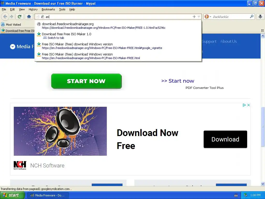This screenshot has width=265, height=199.
Task: Click the NCH Software logo
Action: click(20, 165)
